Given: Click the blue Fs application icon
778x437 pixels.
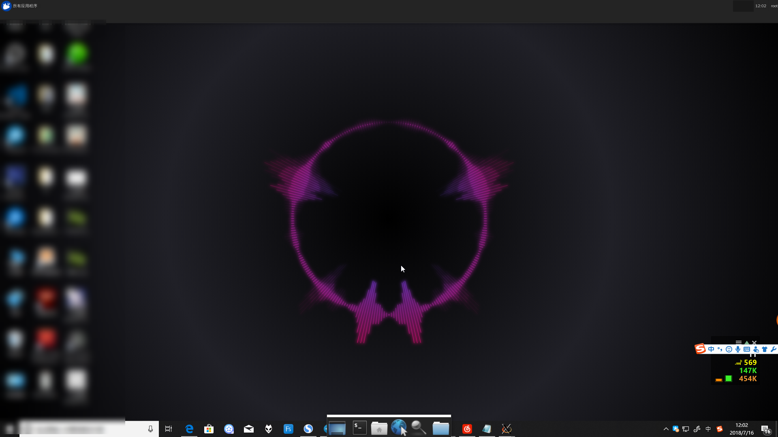Looking at the screenshot, I should 289,429.
